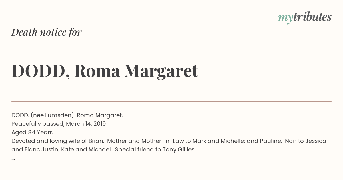Click 'Peacefully passed, March 14, 2019' text
Viewport: 343px width, 180px height.
(x=59, y=124)
